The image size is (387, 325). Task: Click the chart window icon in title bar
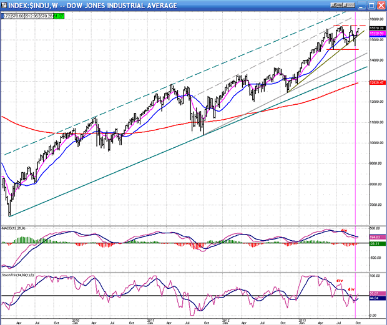[x=4, y=5]
